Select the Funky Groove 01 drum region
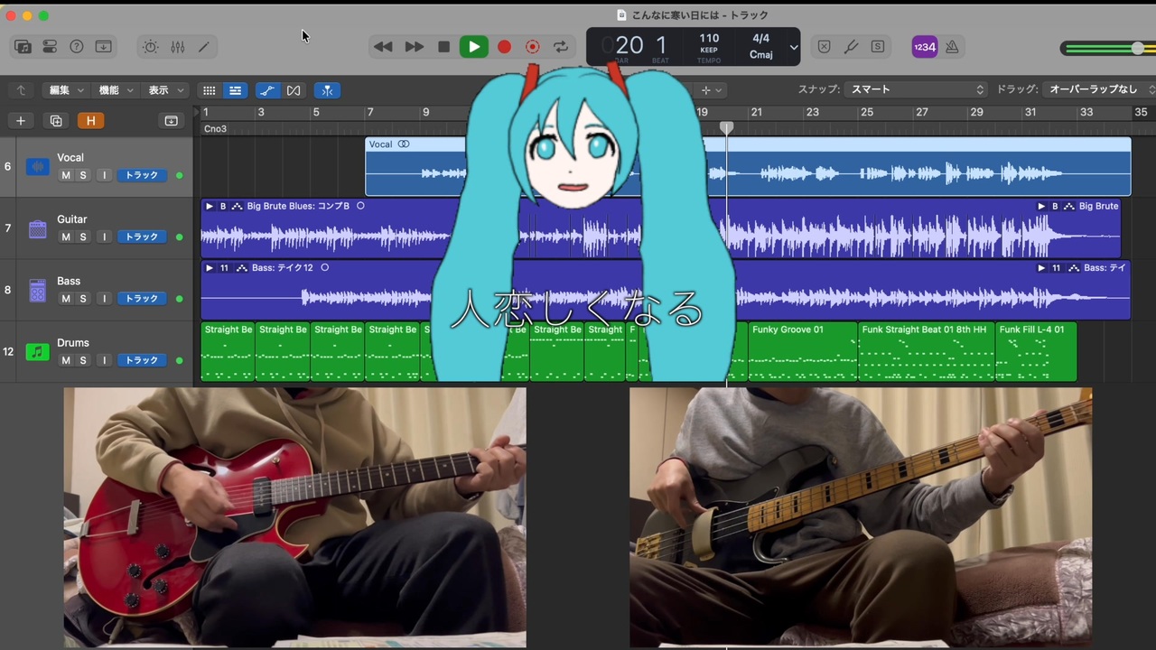 tap(803, 351)
